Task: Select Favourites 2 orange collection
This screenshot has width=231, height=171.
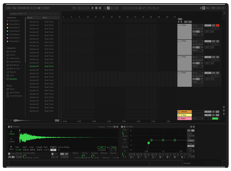Action: click(x=13, y=24)
